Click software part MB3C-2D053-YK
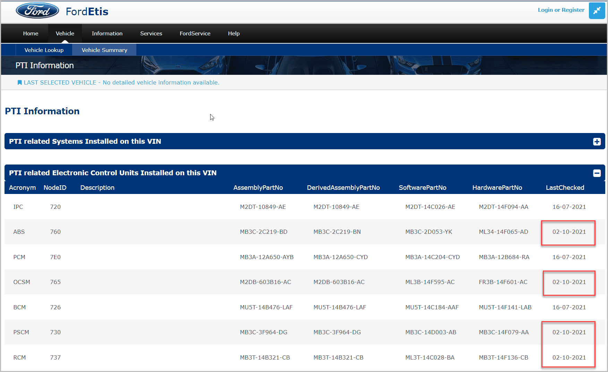Image resolution: width=608 pixels, height=372 pixels. [429, 232]
